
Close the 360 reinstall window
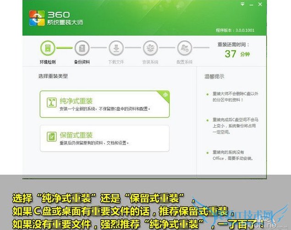pos(260,4)
